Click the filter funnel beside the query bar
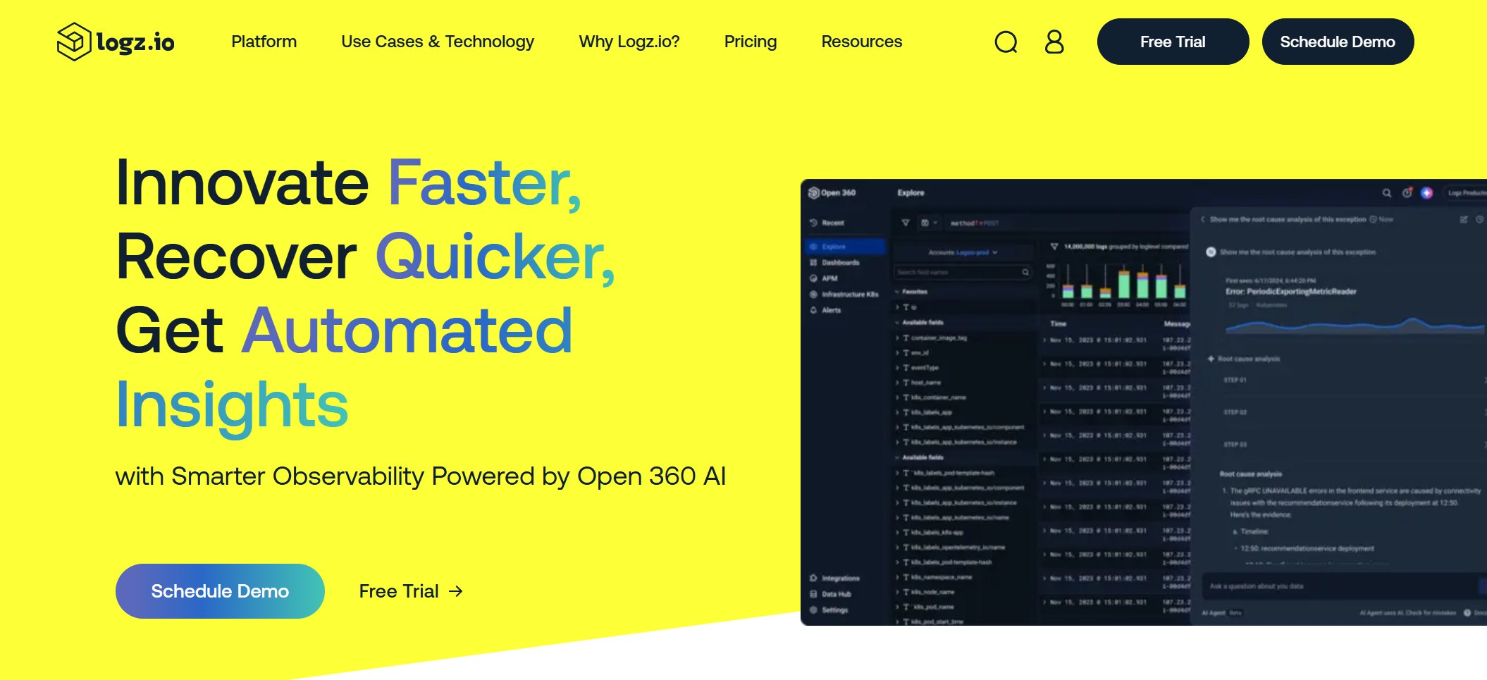1487x680 pixels. (906, 223)
